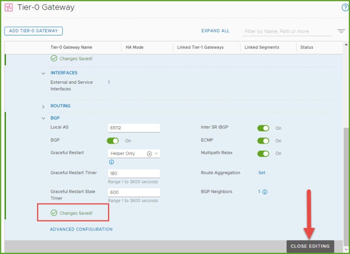
Task: Click the ADD TIER-0 GATEWAY button
Action: 33,31
